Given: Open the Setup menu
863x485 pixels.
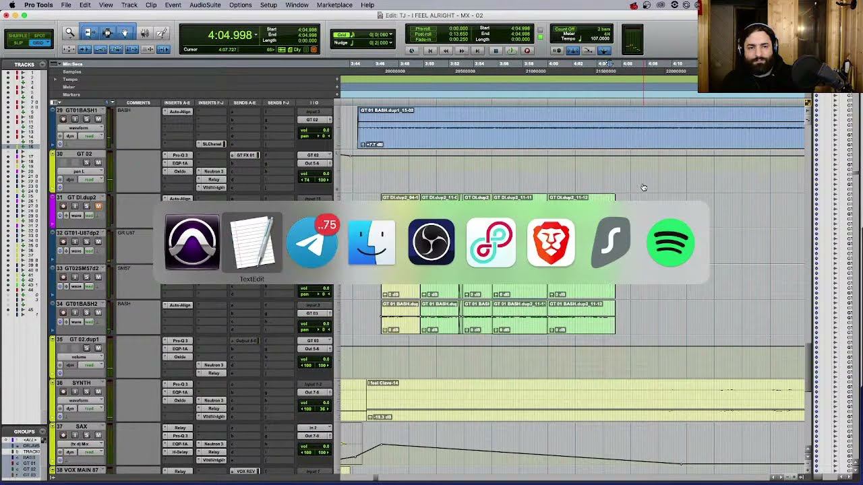Looking at the screenshot, I should point(268,5).
